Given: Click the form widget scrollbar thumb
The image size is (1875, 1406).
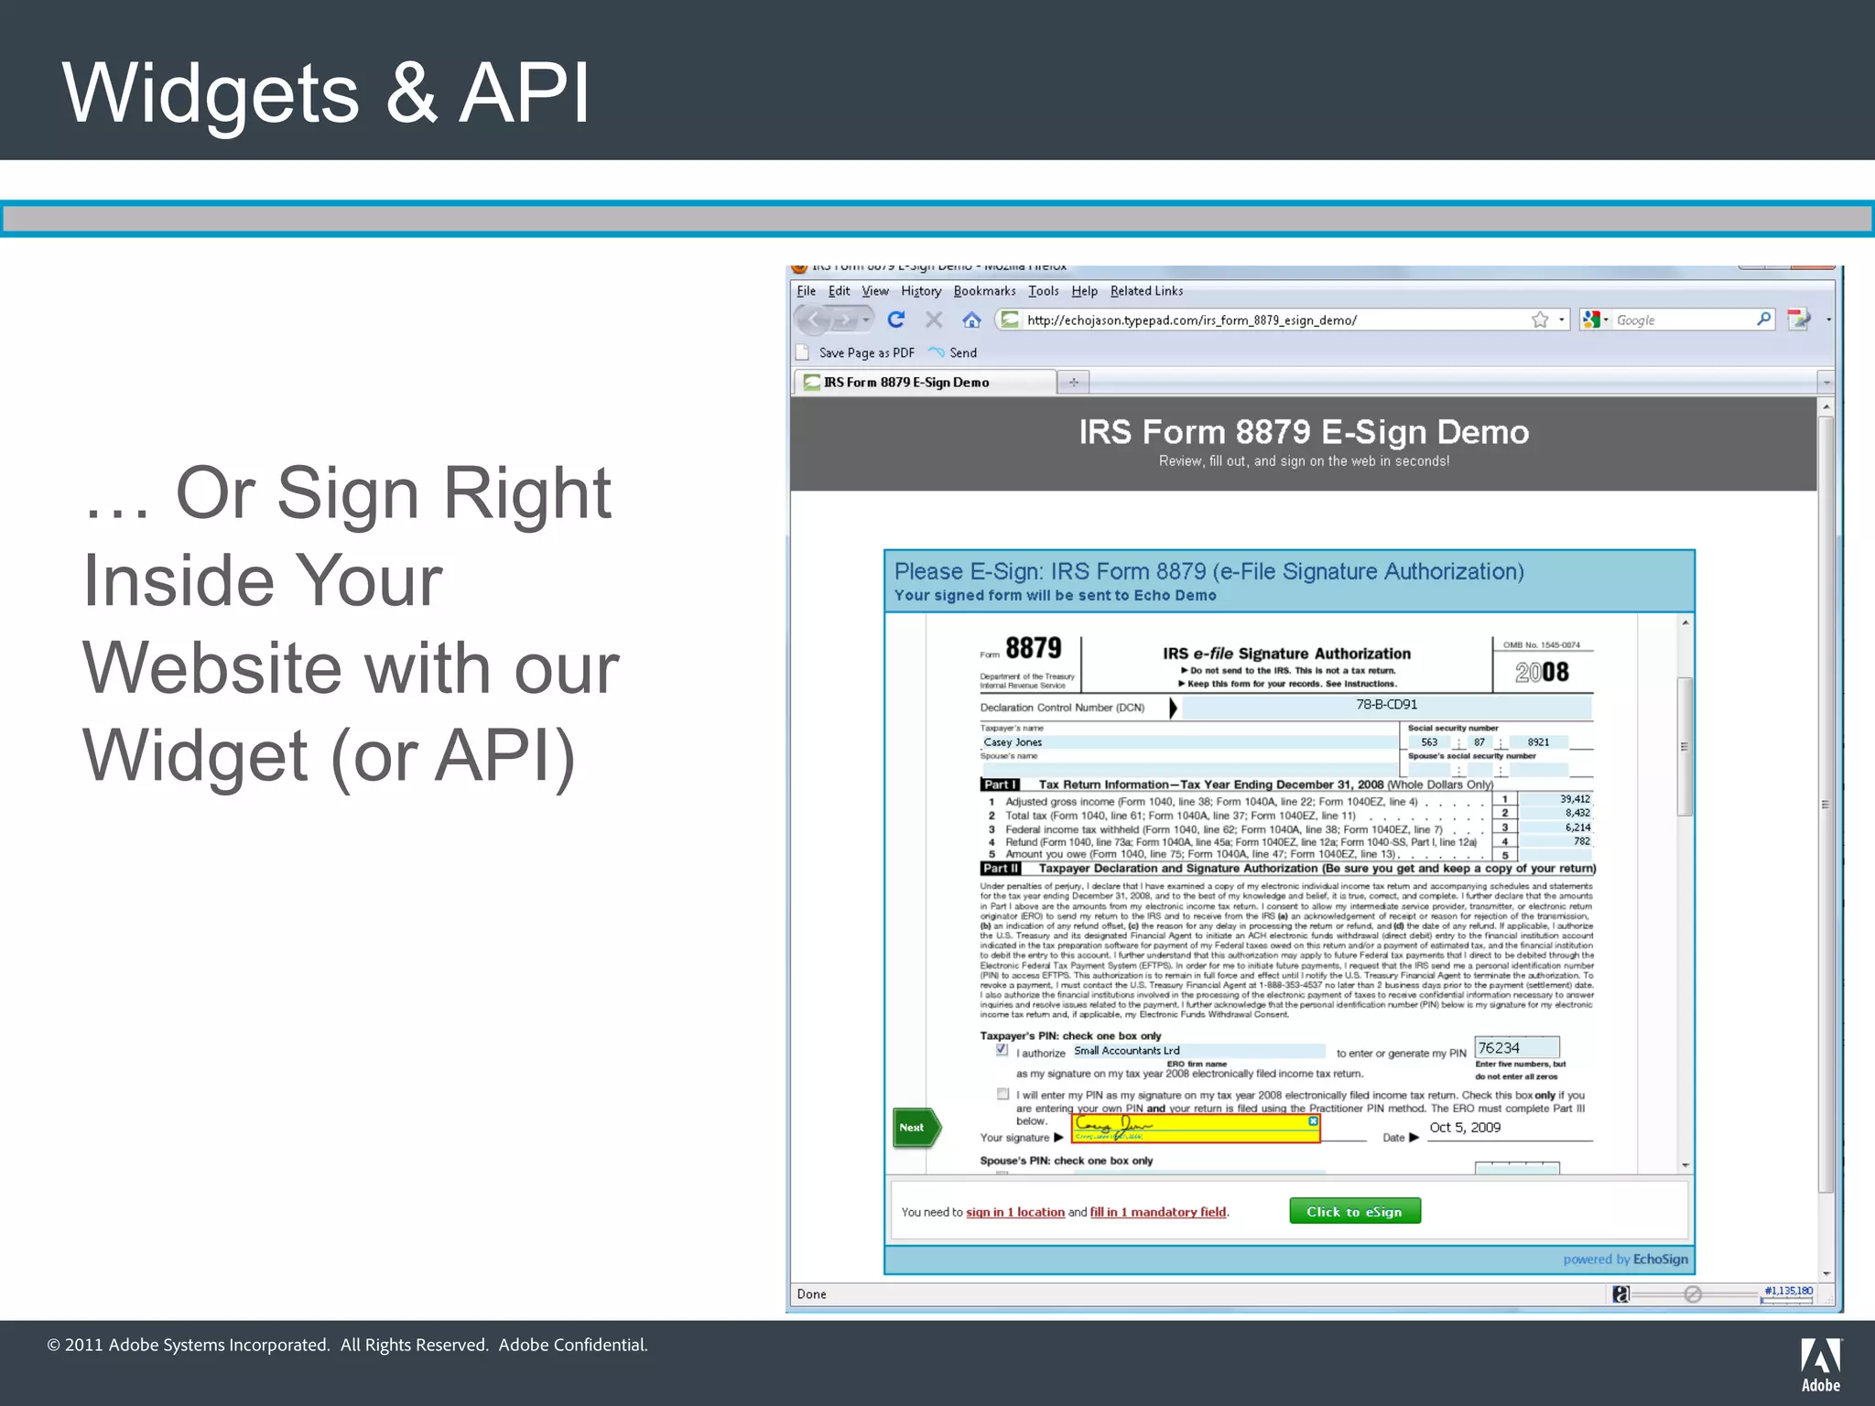Looking at the screenshot, I should 1685,746.
